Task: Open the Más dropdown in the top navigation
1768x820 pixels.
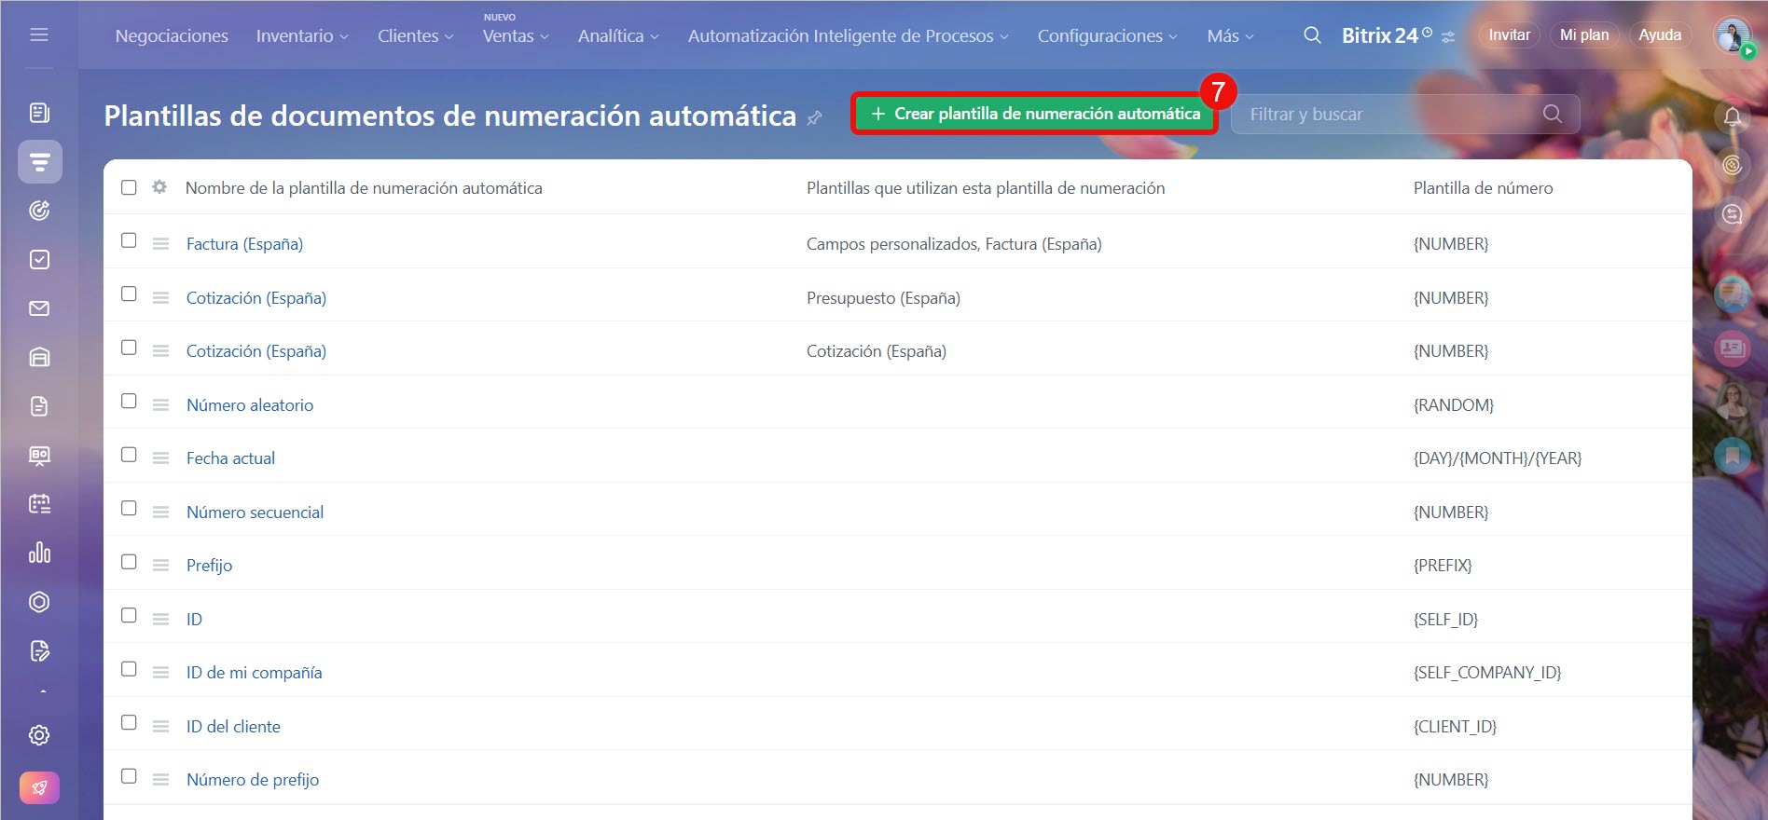Action: click(x=1229, y=35)
